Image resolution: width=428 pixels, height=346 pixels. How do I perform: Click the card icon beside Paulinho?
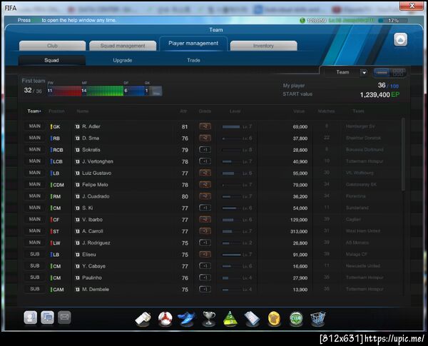78,278
